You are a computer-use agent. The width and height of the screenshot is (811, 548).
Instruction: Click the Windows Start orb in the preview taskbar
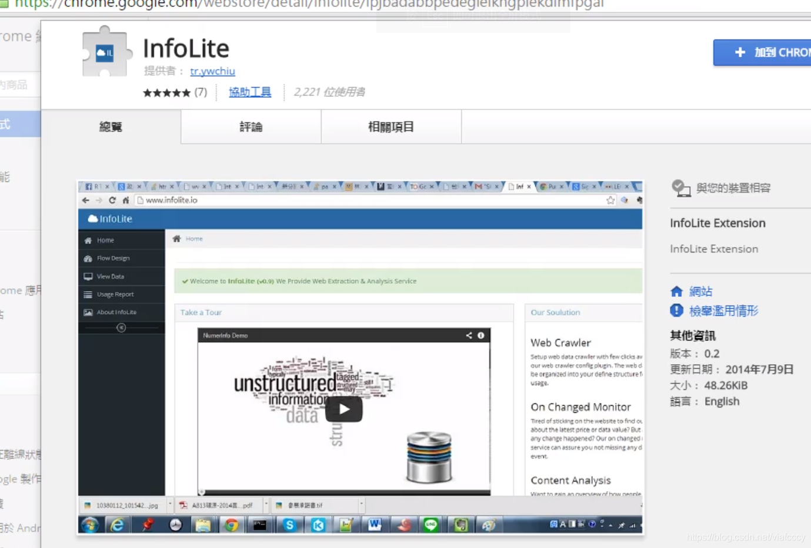point(91,525)
